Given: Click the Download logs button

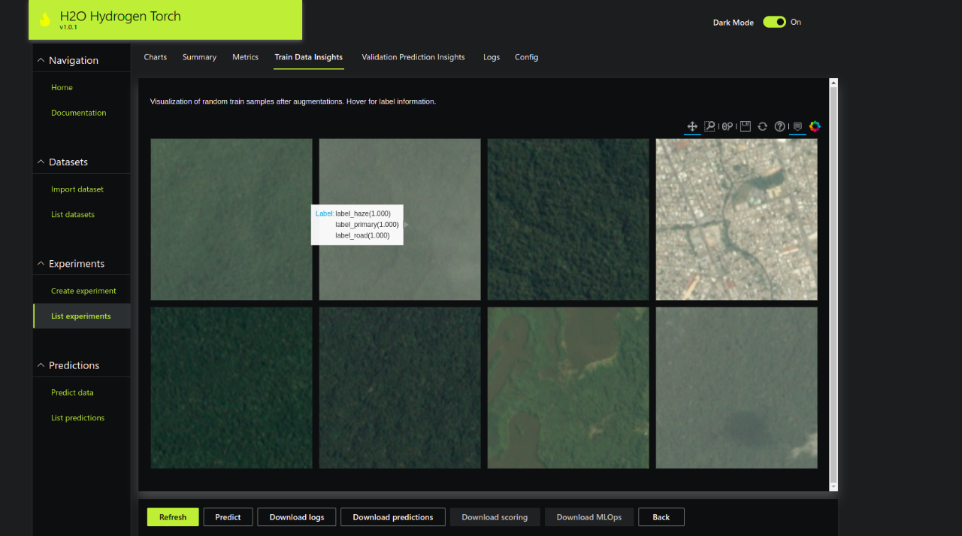Looking at the screenshot, I should (x=297, y=517).
